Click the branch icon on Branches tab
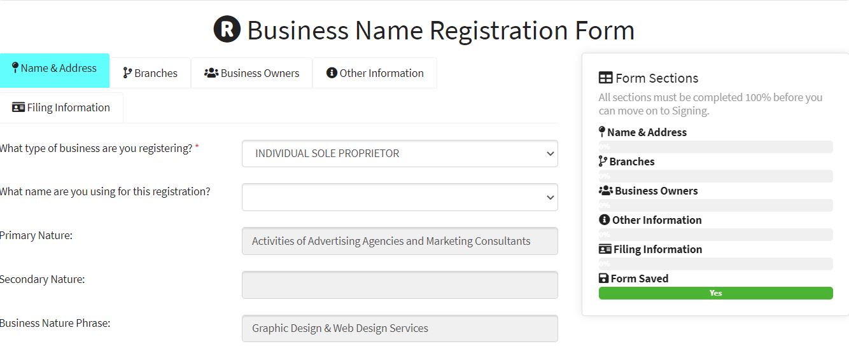Screen dimensions: 849x358 127,73
